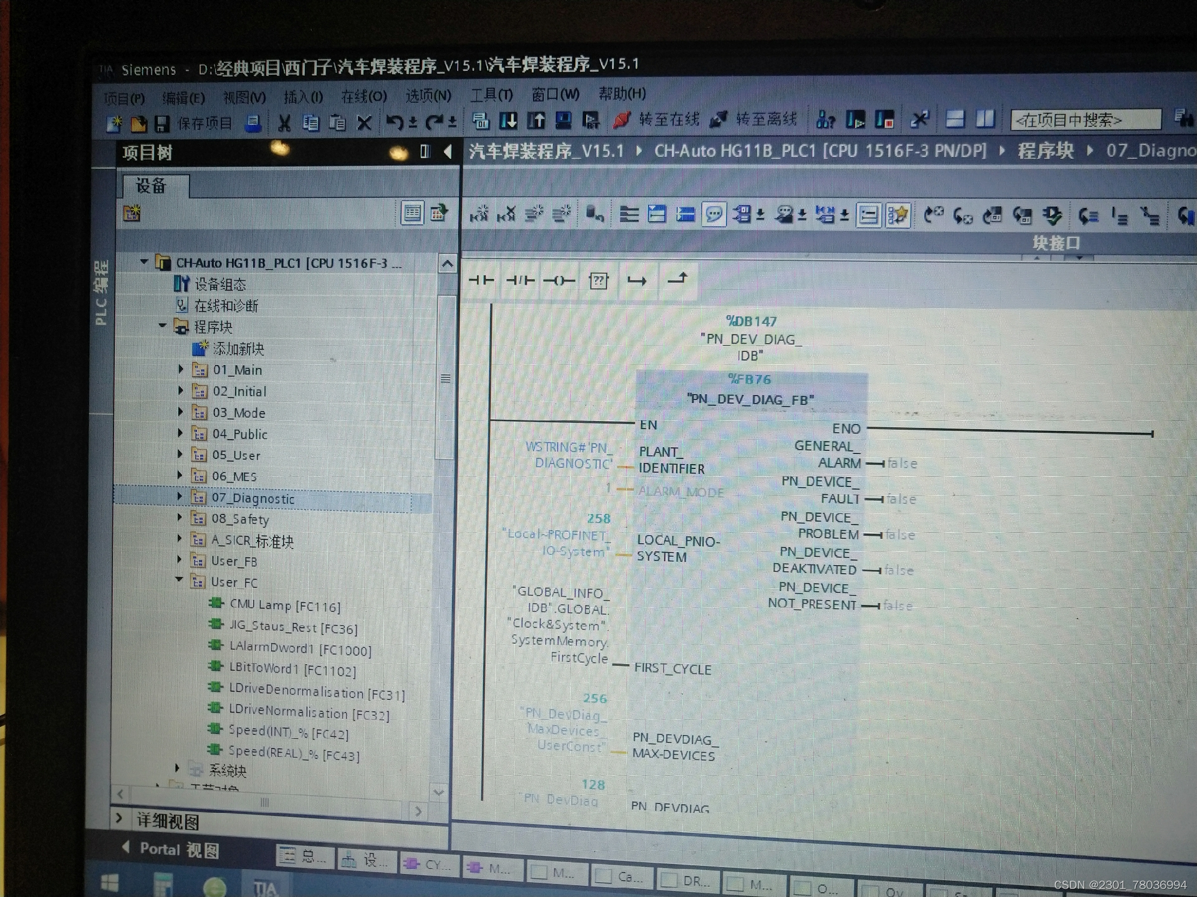Click 保存项目 label button

tap(205, 123)
